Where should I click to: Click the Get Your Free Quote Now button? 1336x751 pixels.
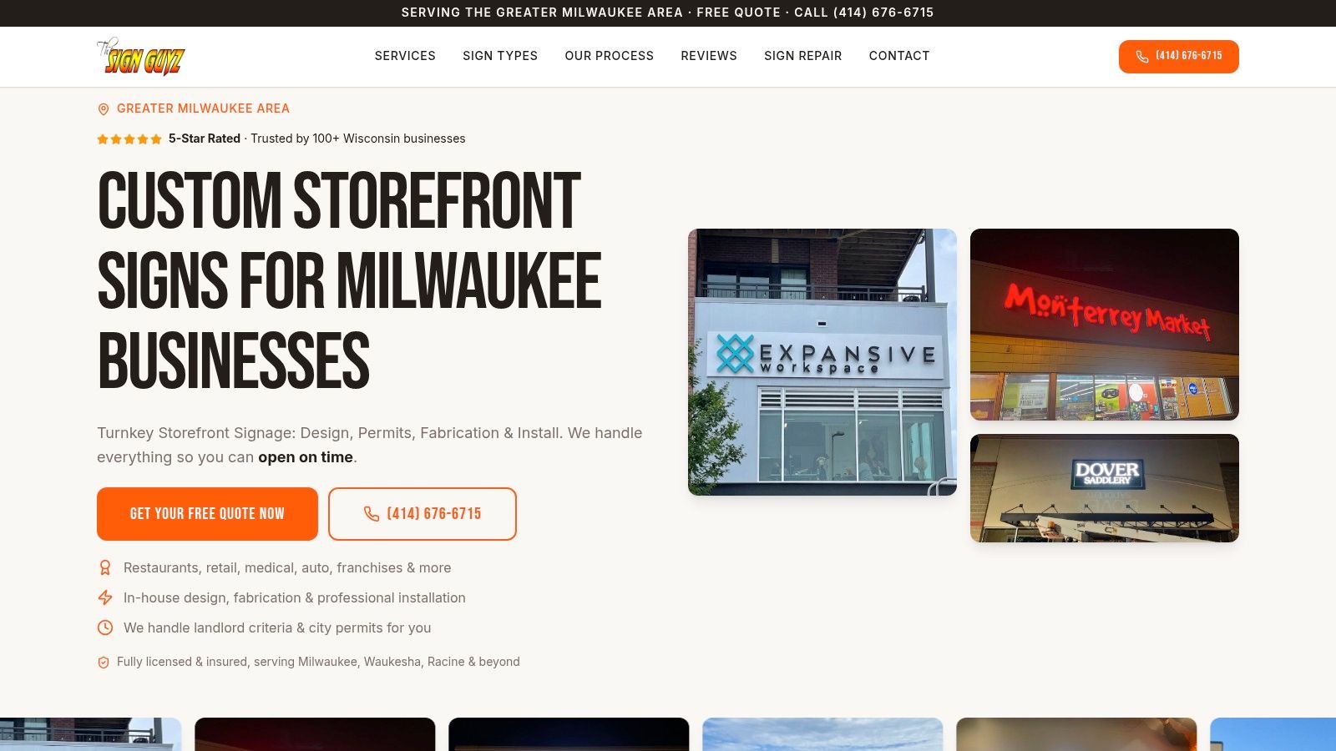pyautogui.click(x=207, y=514)
